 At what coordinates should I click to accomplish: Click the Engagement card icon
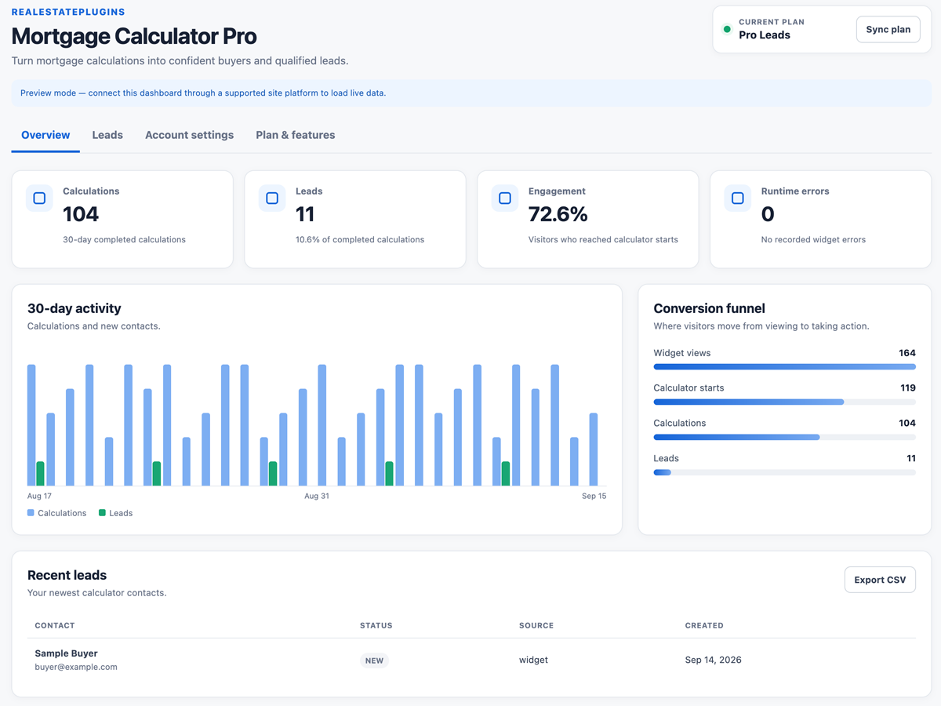tap(505, 198)
